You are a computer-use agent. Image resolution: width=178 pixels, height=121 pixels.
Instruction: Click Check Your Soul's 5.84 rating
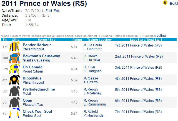(74, 114)
